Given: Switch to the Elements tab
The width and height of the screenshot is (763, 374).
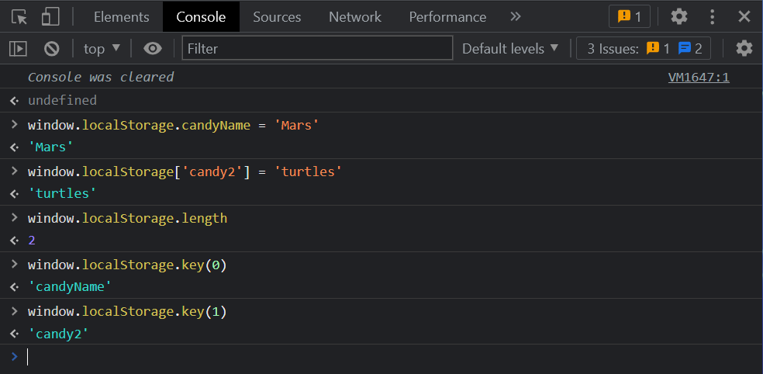Looking at the screenshot, I should [121, 16].
